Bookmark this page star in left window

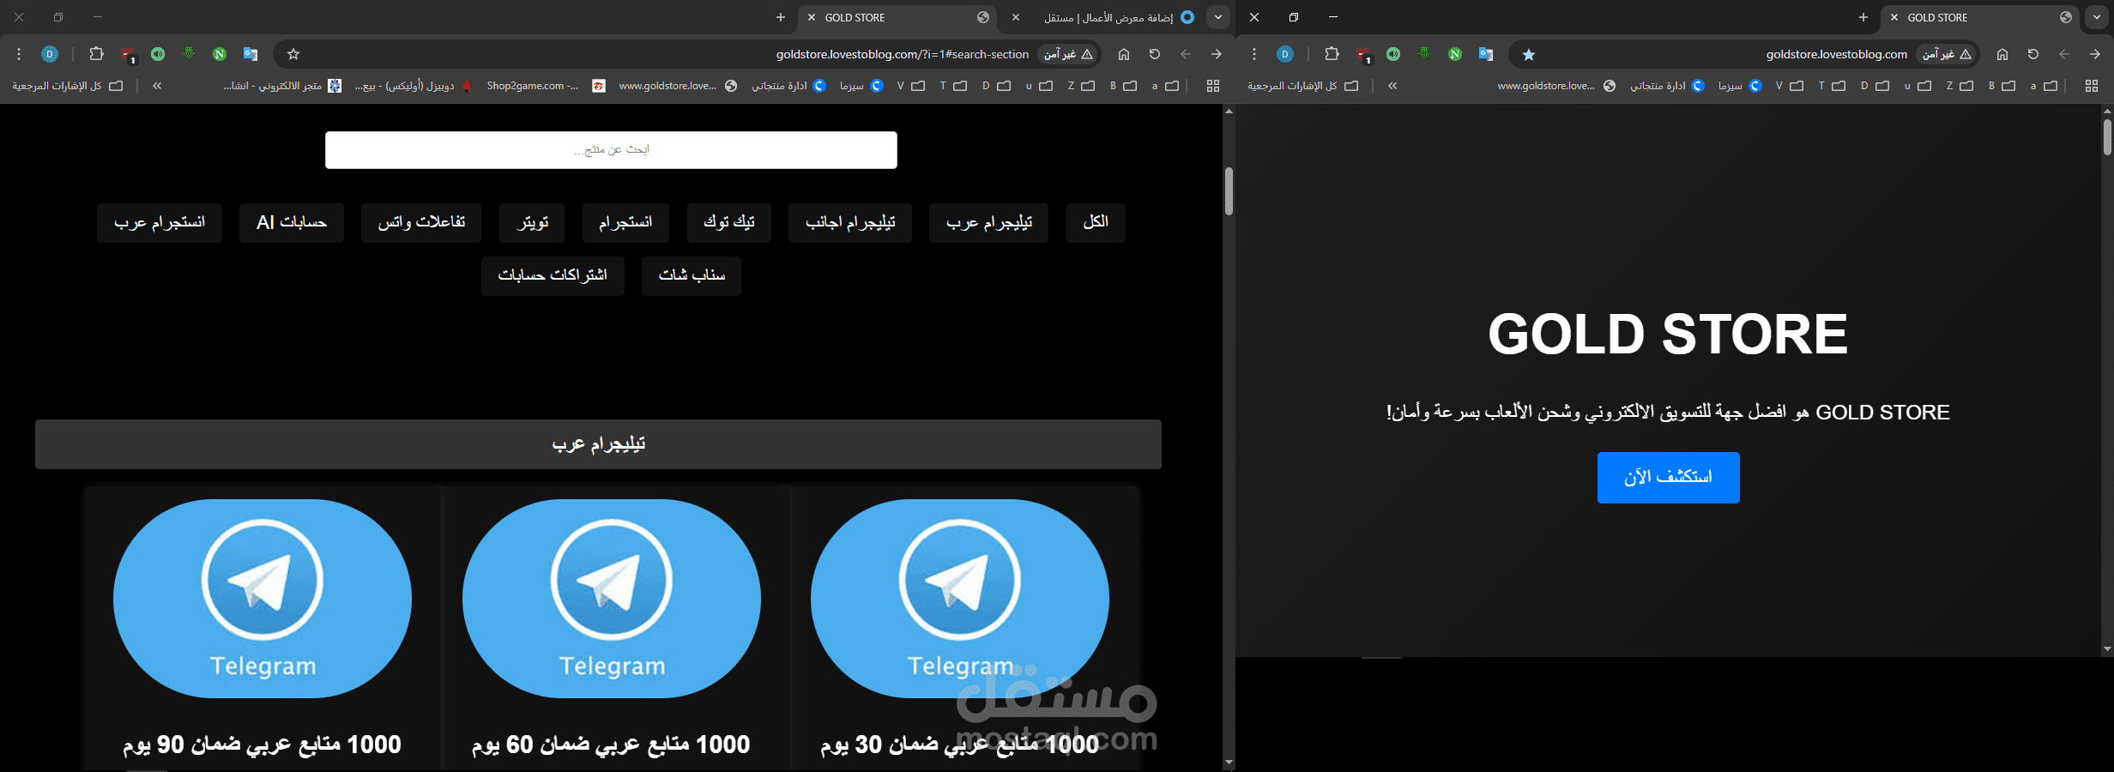tap(293, 54)
